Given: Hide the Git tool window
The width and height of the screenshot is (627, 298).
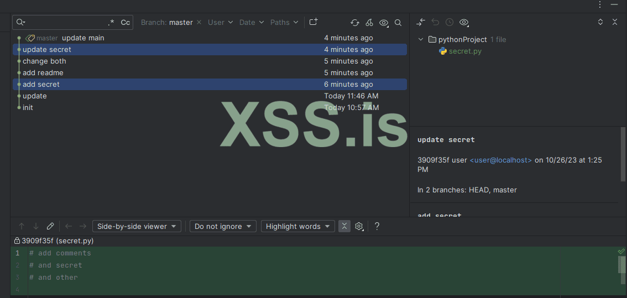Looking at the screenshot, I should coord(615,4).
